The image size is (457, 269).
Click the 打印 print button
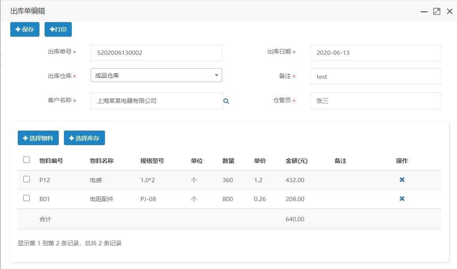click(x=58, y=30)
